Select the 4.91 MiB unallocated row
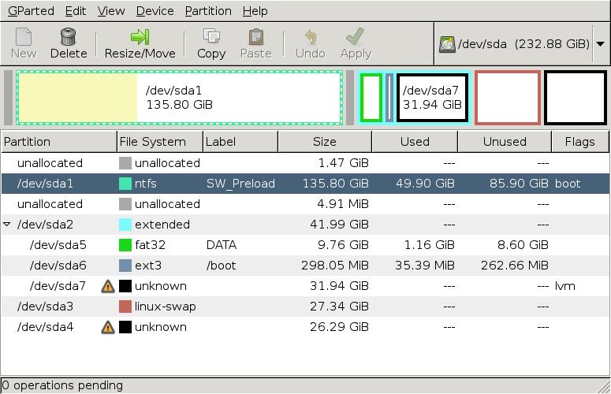 pyautogui.click(x=305, y=204)
